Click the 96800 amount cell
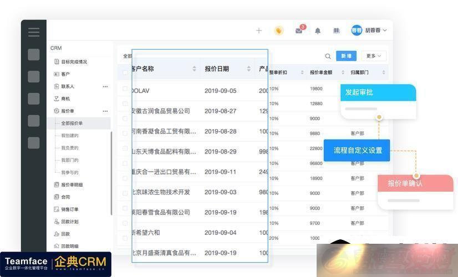This screenshot has height=277, width=458. tap(316, 163)
